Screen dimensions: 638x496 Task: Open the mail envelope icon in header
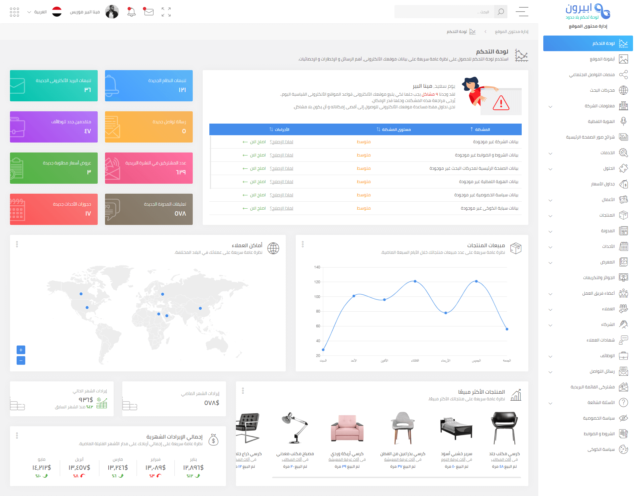point(149,12)
